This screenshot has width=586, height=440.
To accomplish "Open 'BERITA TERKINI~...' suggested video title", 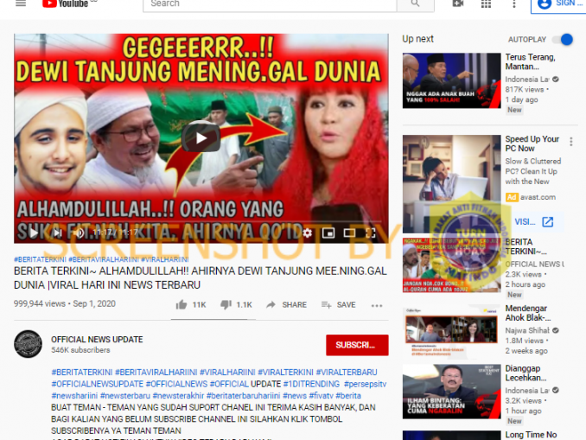I will point(525,246).
